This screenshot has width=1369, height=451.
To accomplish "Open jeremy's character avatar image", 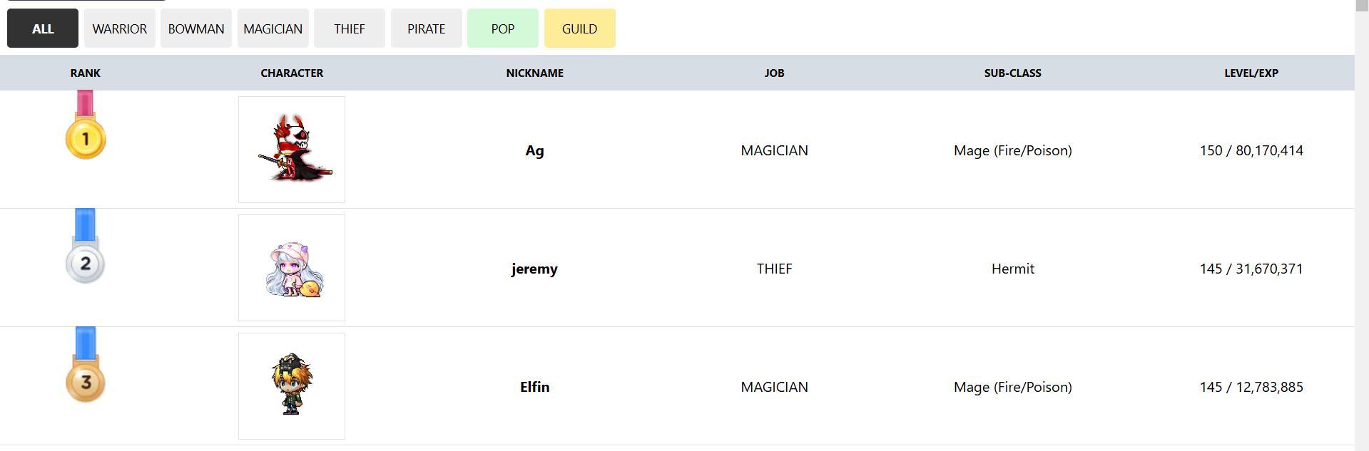I will pyautogui.click(x=292, y=268).
